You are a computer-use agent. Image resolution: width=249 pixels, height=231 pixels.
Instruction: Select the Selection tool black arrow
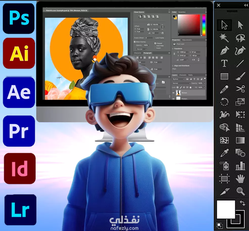[224, 25]
